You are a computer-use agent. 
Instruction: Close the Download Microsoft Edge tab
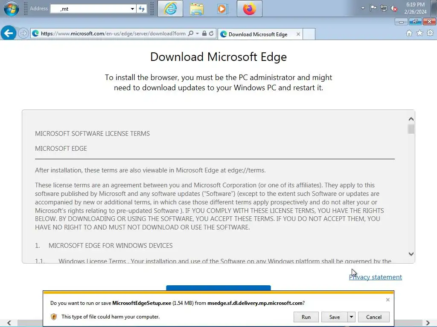point(298,34)
